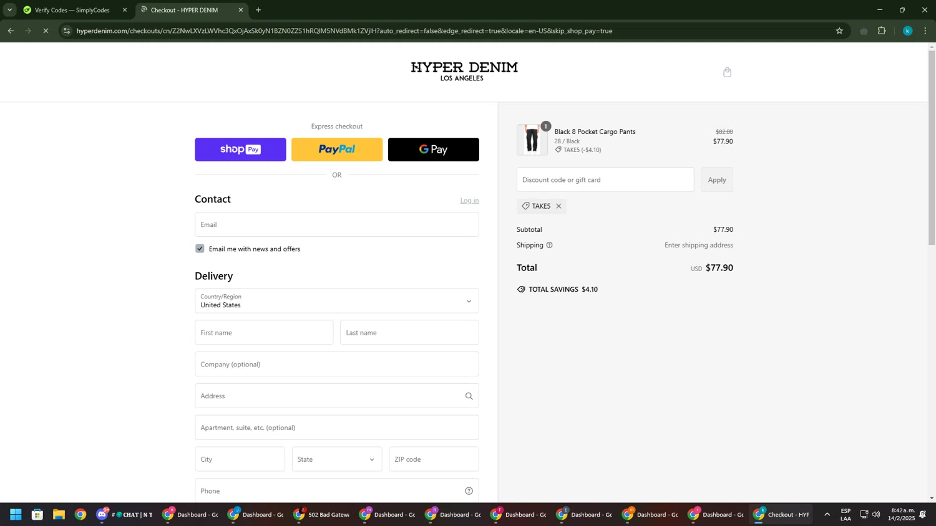936x526 pixels.
Task: Click the address search magnifier icon
Action: 469,396
